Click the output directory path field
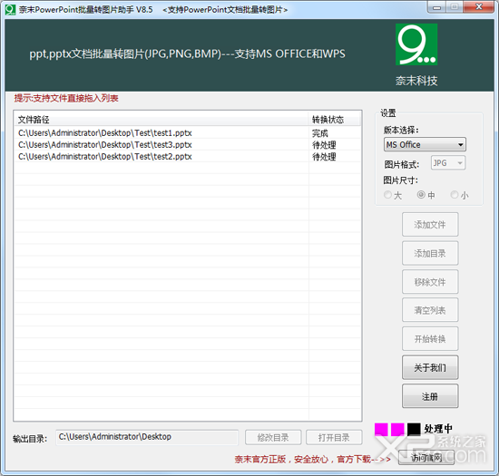Viewport: 499px width, 476px height. 147,437
